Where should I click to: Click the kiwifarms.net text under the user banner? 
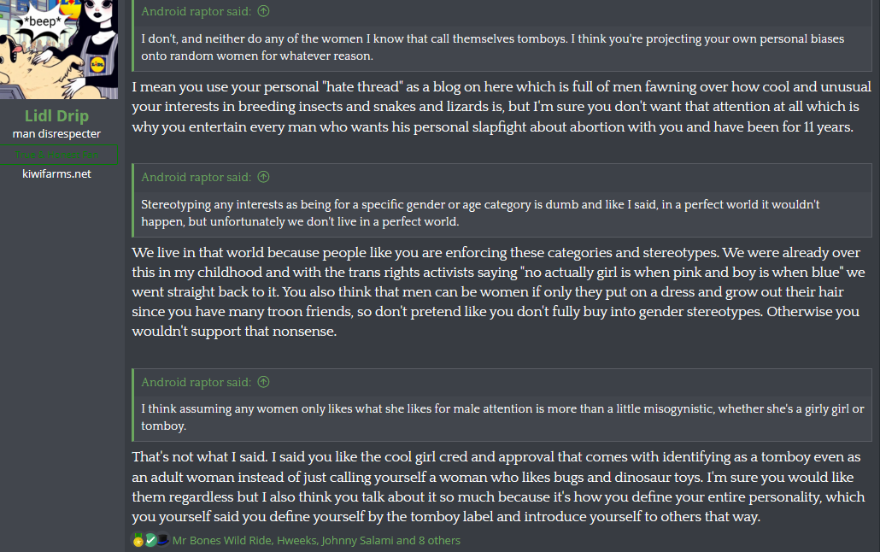coord(56,173)
